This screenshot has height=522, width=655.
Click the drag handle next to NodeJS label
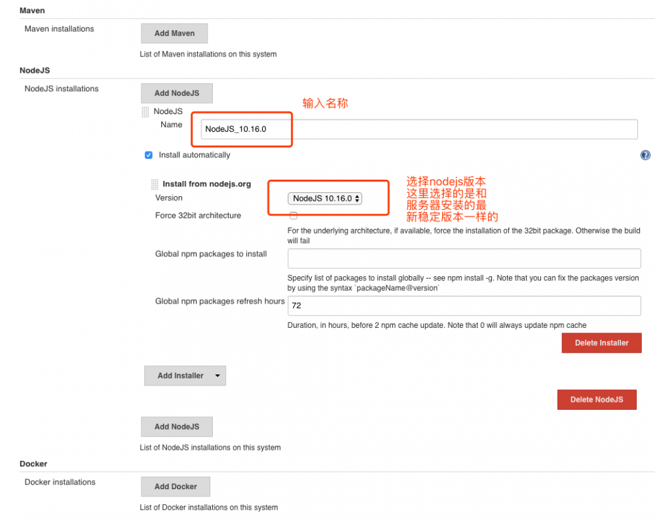coord(144,111)
